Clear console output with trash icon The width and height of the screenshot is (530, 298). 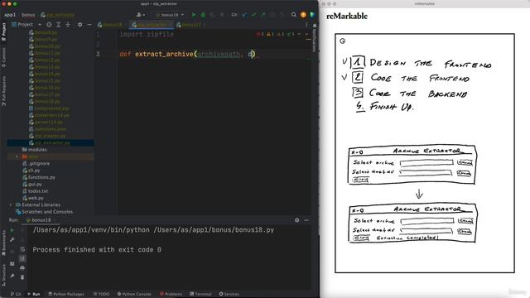click(x=22, y=277)
